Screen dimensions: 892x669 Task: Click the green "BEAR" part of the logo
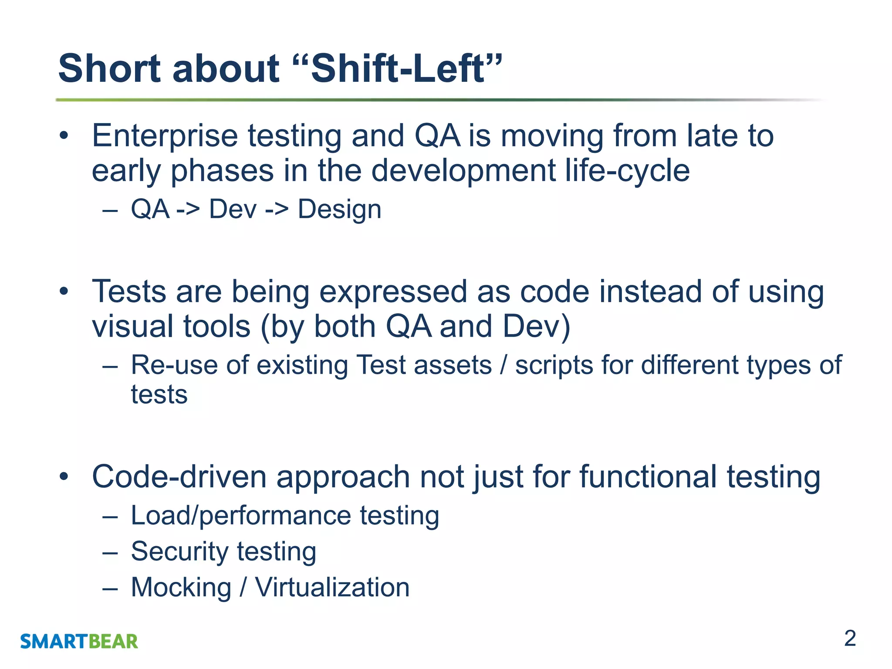[113, 642]
